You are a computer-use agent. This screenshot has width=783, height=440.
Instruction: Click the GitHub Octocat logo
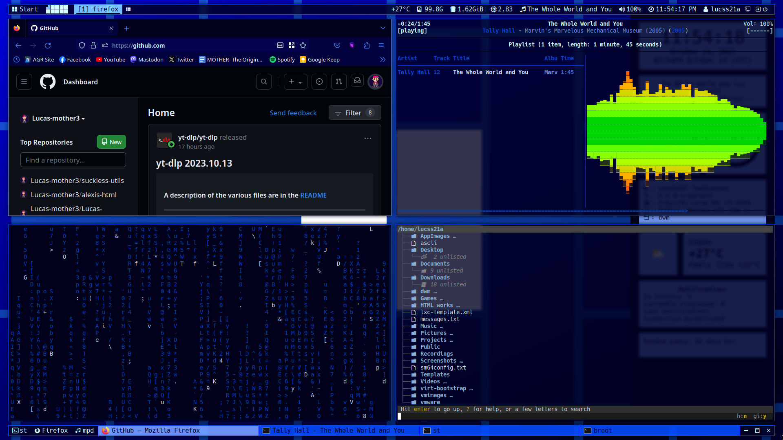(x=48, y=82)
